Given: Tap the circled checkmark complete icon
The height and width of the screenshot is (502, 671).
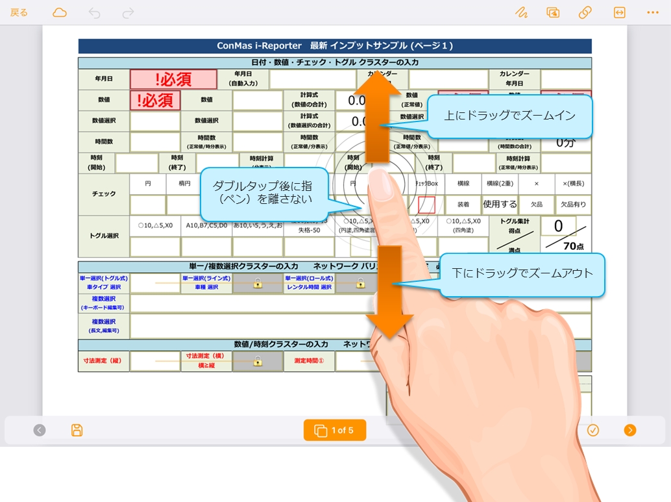Looking at the screenshot, I should pyautogui.click(x=592, y=430).
